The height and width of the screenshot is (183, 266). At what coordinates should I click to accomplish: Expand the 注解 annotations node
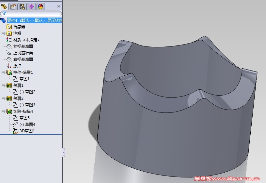click(3, 33)
